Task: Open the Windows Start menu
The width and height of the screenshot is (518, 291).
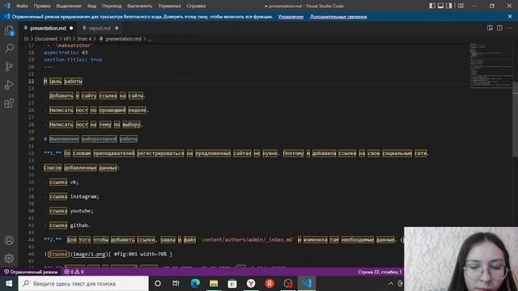Action: point(9,284)
